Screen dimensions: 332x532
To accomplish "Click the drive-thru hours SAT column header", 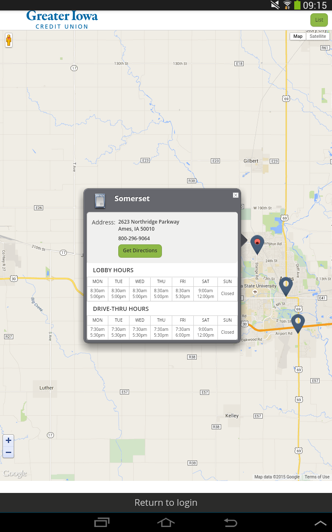I will [x=205, y=320].
